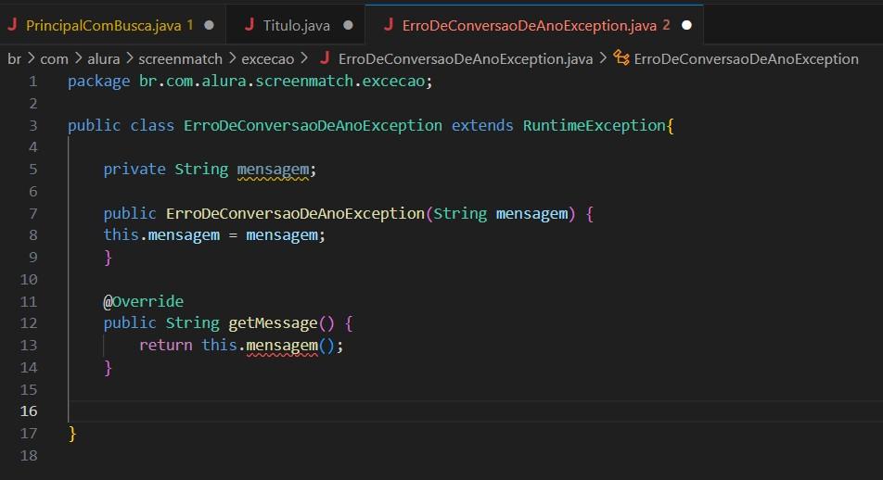
Task: Click the red-underlined 'mensagem' on line 13
Action: [282, 346]
